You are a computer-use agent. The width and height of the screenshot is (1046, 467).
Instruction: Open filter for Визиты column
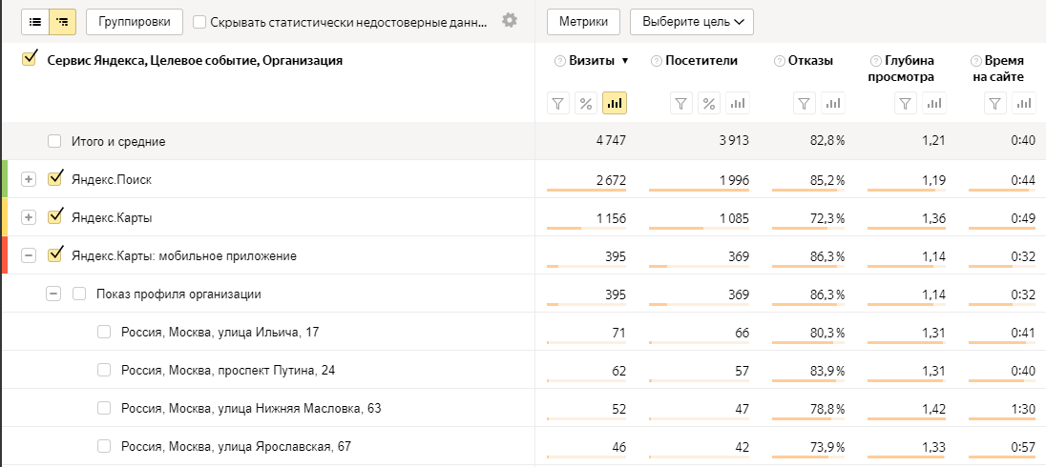(559, 103)
